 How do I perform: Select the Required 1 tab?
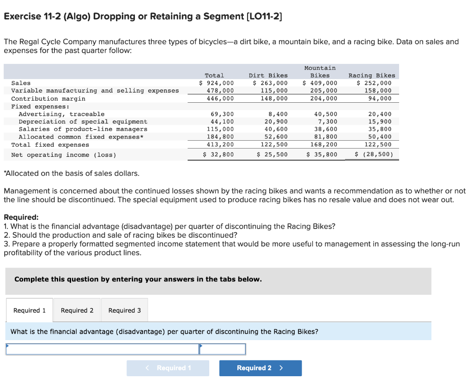pyautogui.click(x=29, y=310)
